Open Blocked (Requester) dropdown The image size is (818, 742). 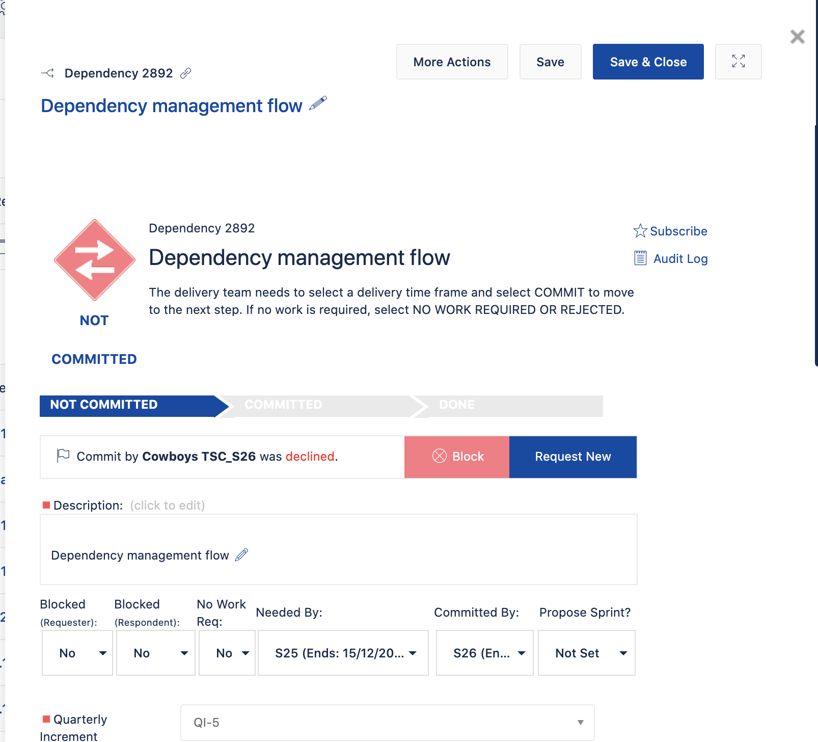[77, 653]
